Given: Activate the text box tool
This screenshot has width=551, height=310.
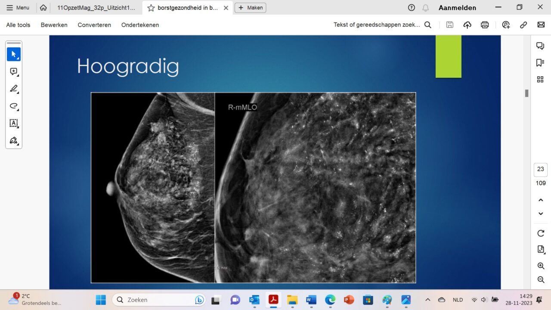Looking at the screenshot, I should click(x=13, y=123).
